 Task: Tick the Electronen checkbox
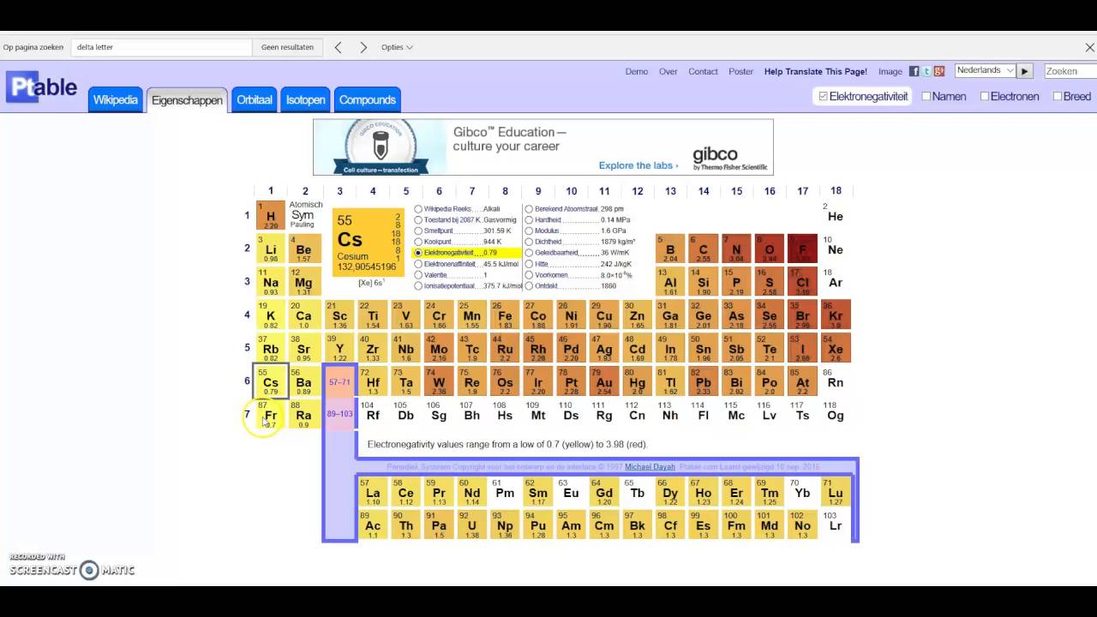pos(985,97)
